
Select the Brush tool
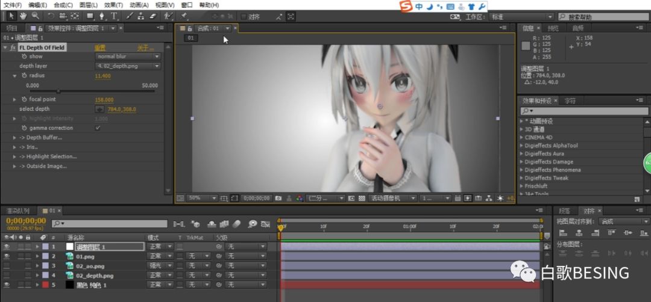[x=130, y=16]
